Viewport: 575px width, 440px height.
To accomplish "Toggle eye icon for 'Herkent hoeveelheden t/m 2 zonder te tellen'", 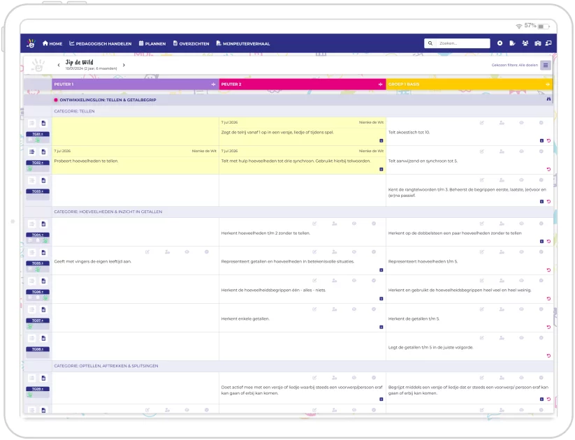I will (x=354, y=223).
